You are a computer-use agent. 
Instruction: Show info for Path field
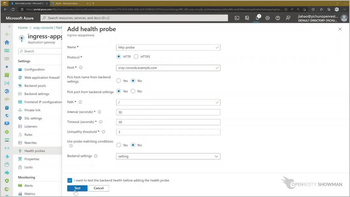(x=80, y=102)
